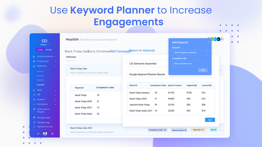The height and width of the screenshot is (147, 262).
Task: Open Manage Apps in sidebar
Action: (x=44, y=118)
